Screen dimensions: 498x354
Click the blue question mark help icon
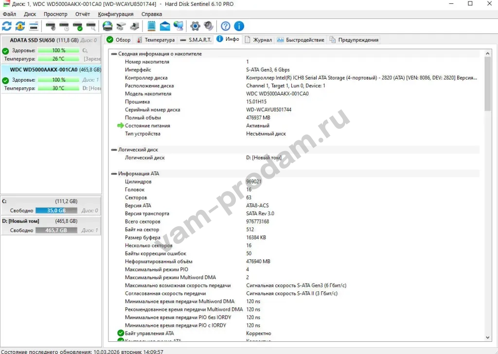[226, 26]
